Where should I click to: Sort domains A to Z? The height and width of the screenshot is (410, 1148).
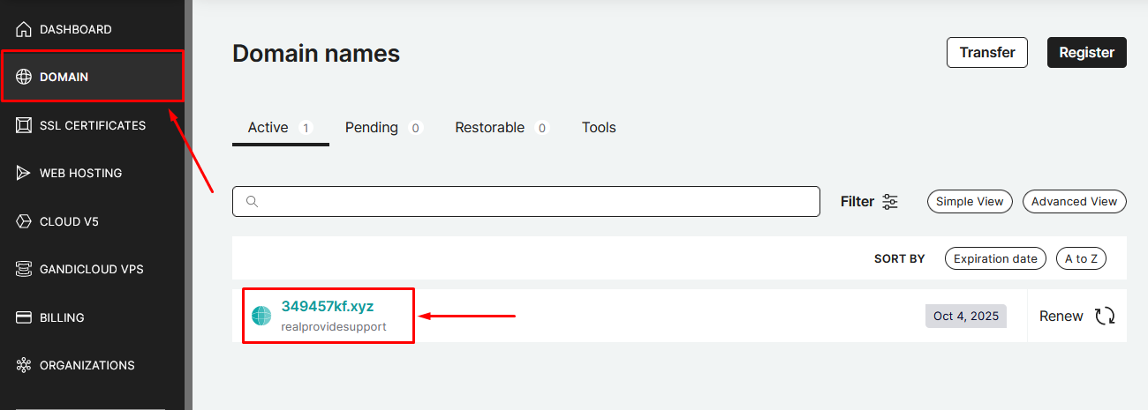pyautogui.click(x=1081, y=258)
